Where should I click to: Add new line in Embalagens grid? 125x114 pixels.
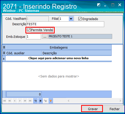tap(59, 58)
